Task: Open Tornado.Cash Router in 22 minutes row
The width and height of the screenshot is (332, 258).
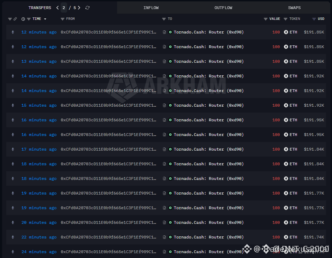Action: point(209,237)
